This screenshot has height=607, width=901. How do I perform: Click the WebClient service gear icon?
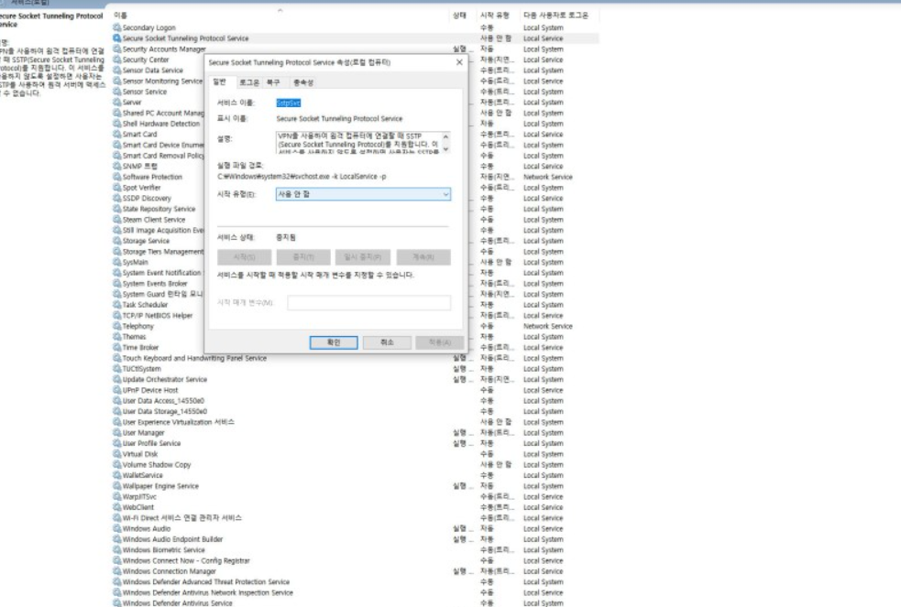click(x=117, y=507)
